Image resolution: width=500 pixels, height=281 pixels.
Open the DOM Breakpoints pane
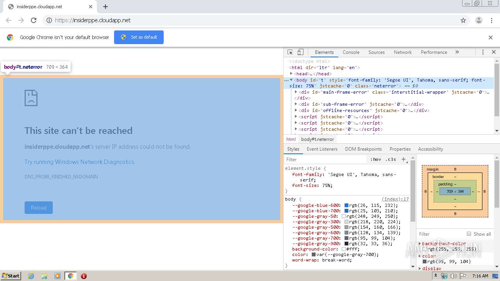363,149
